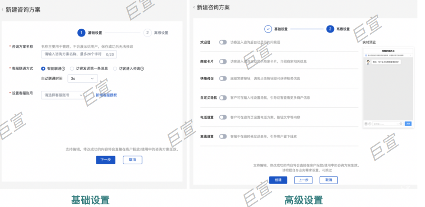The height and width of the screenshot is (207, 425).
Task: Click 高级设置 step label in right panel
Action: point(343,29)
